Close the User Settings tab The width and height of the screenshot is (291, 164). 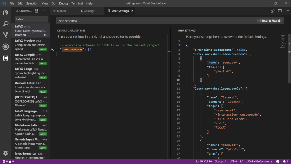[132, 11]
